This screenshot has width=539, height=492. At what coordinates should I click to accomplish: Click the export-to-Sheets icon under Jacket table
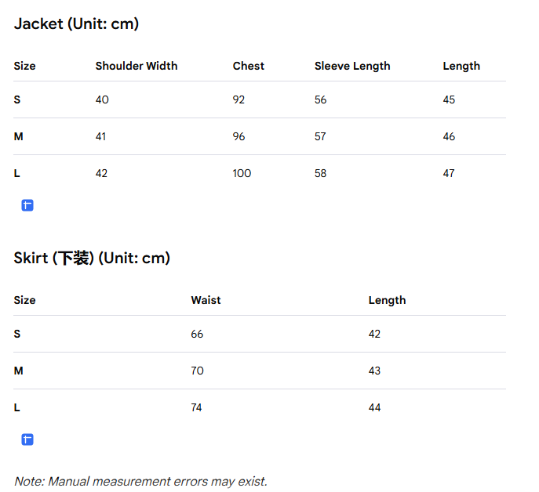pyautogui.click(x=27, y=205)
